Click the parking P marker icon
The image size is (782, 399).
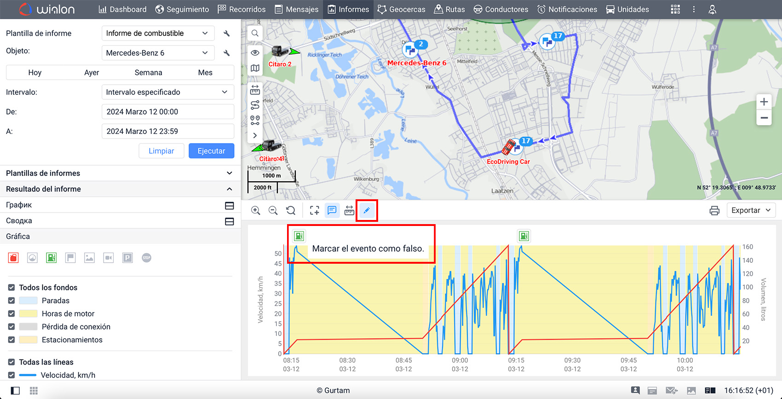[x=127, y=258]
